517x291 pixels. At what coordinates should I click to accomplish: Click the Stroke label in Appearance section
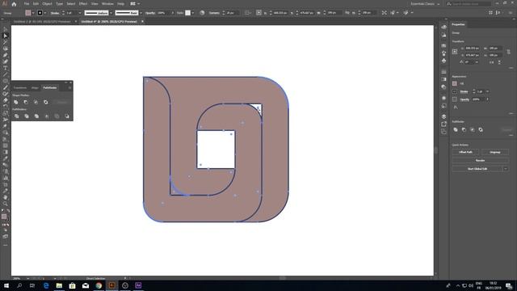coord(464,91)
